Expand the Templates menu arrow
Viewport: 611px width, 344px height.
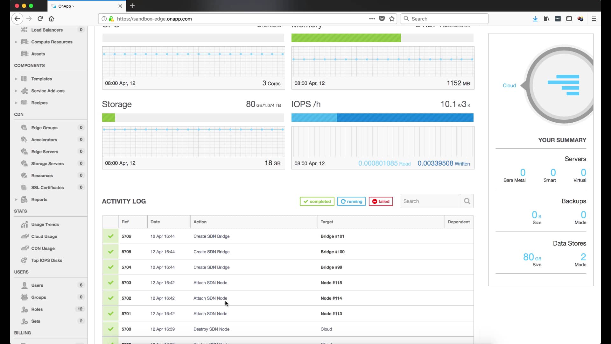[16, 79]
